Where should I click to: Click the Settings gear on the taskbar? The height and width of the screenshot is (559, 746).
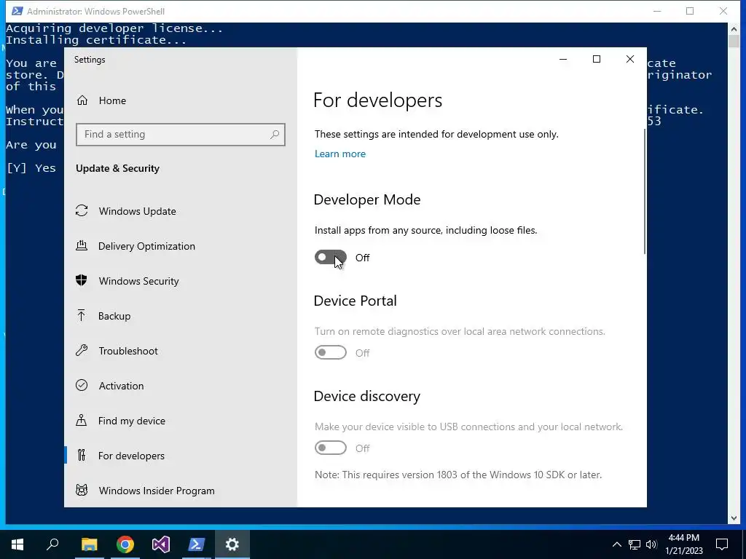(x=232, y=544)
